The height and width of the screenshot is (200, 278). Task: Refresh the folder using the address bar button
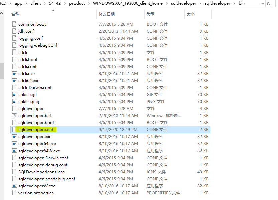click(x=269, y=3)
